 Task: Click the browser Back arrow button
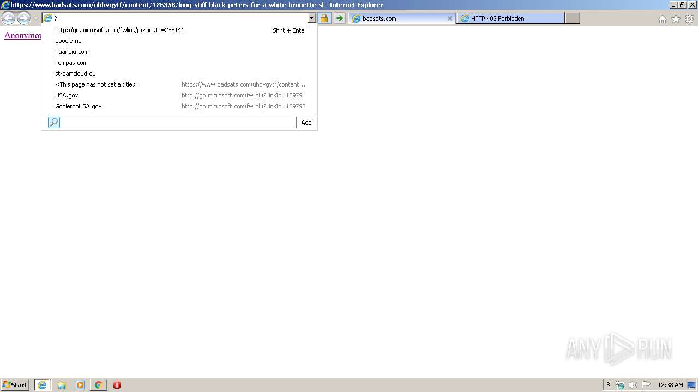[8, 19]
